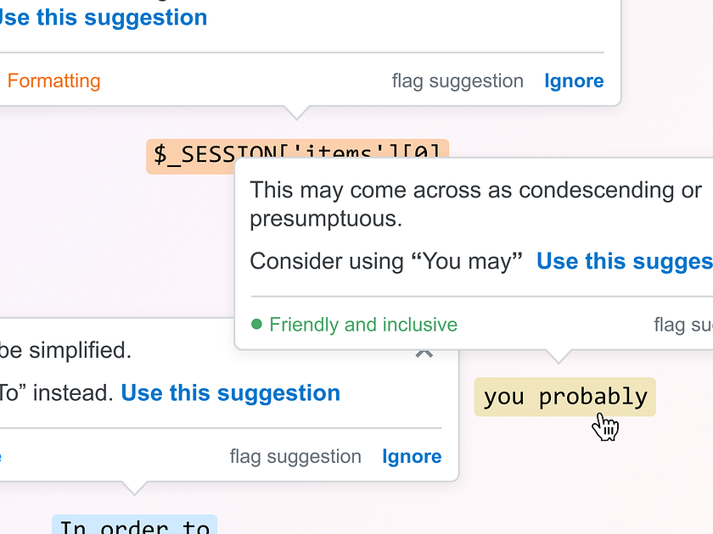713x534 pixels.
Task: Click the 'condescending or presumptuous' message text
Action: [475, 203]
